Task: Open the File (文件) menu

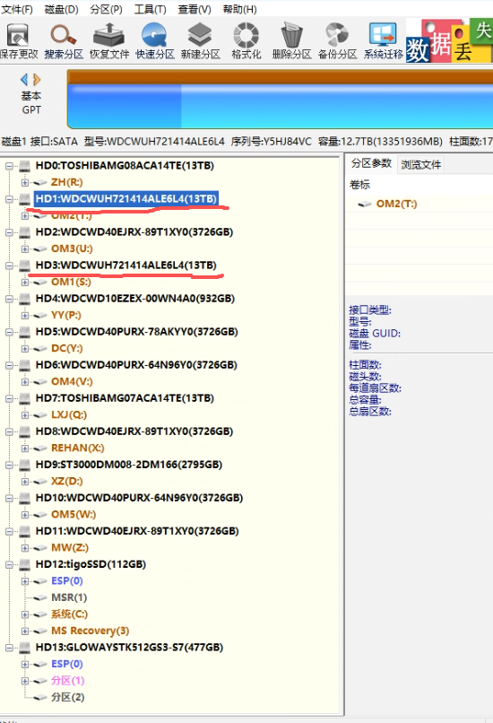Action: (17, 9)
